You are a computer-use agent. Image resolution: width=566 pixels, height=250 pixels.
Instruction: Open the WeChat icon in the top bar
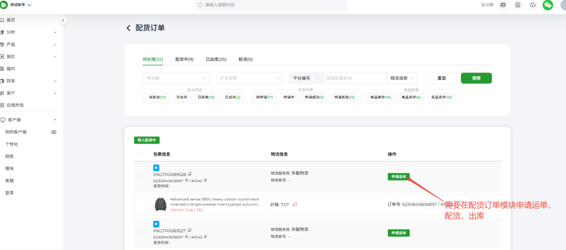click(547, 5)
